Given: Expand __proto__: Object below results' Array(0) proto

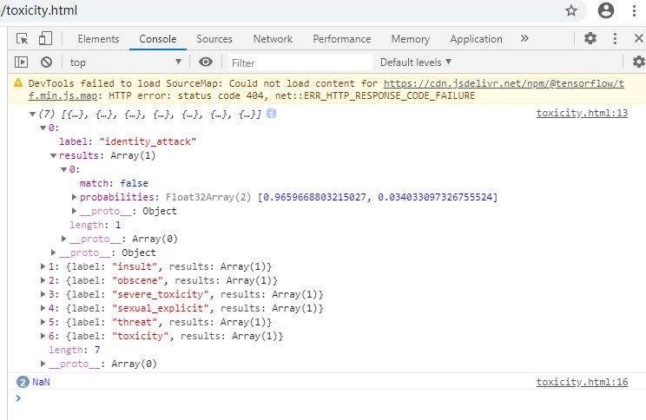Looking at the screenshot, I should point(54,253).
